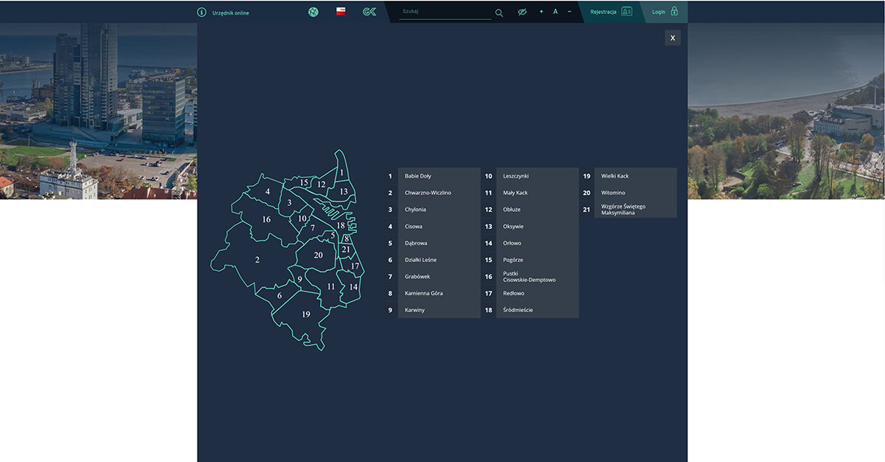Screen dimensions: 885x462
Task: Increase font size with plus icon
Action: click(541, 12)
